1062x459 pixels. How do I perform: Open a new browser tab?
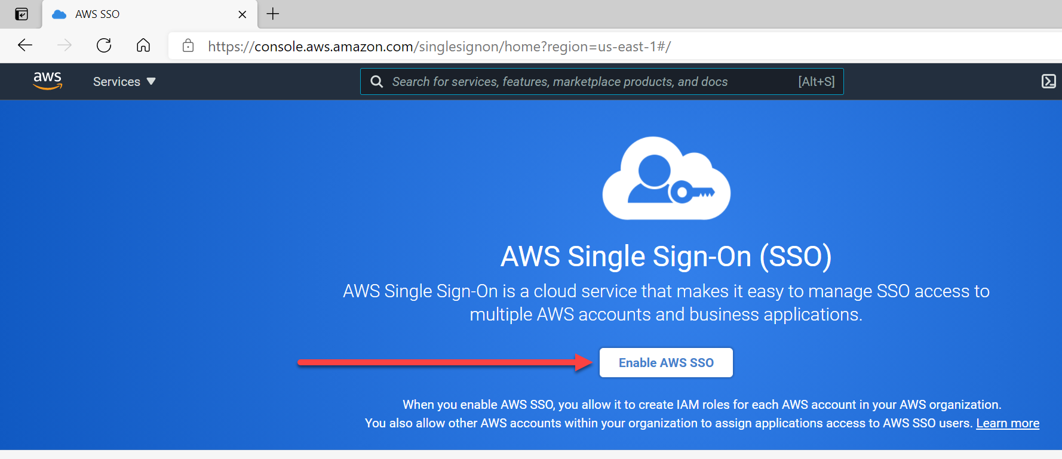point(273,14)
